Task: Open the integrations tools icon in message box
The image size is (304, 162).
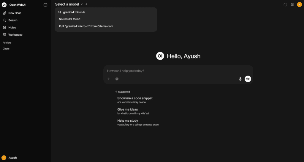Action: click(x=117, y=79)
